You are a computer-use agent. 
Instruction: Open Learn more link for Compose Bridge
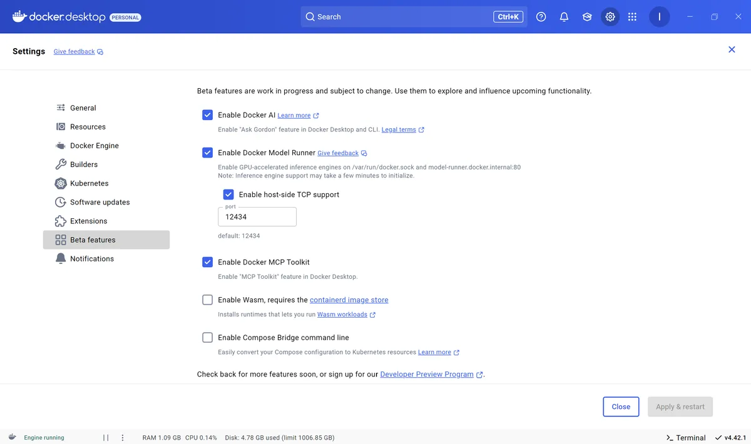434,352
